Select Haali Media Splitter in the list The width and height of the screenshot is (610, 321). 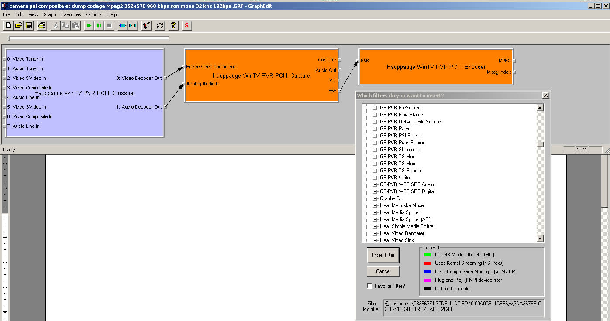coord(400,212)
